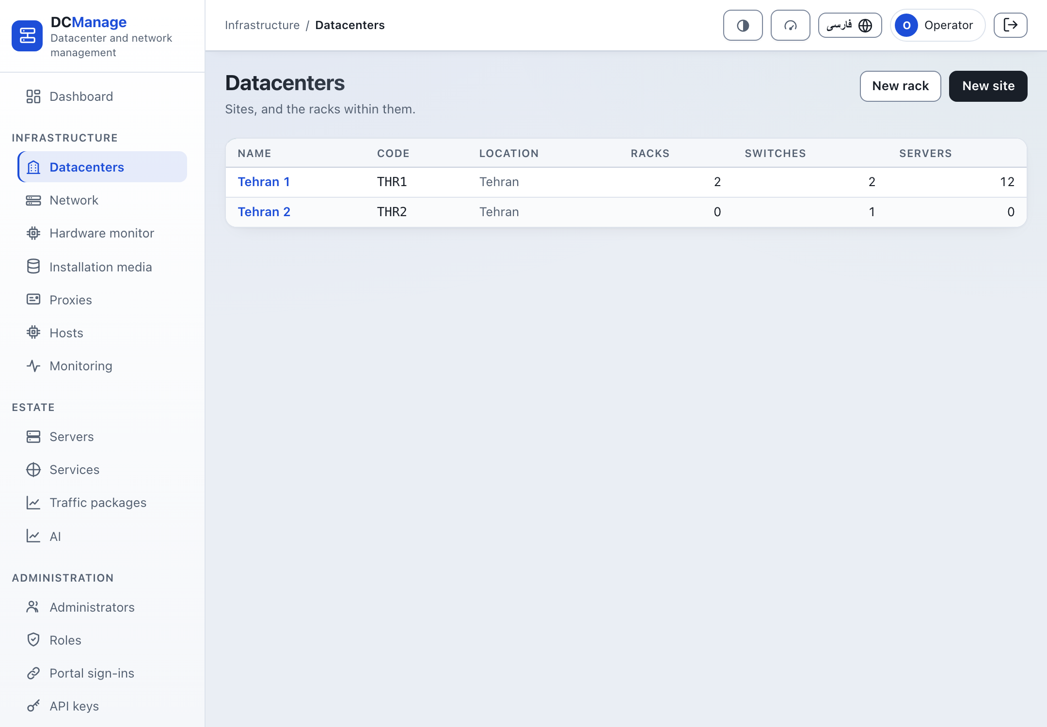1047x727 pixels.
Task: Click the AI chart icon
Action: tap(33, 536)
